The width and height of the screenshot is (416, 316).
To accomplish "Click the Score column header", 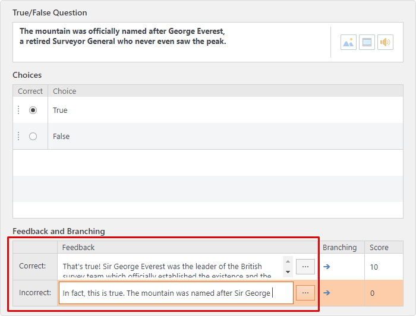I will [384, 247].
